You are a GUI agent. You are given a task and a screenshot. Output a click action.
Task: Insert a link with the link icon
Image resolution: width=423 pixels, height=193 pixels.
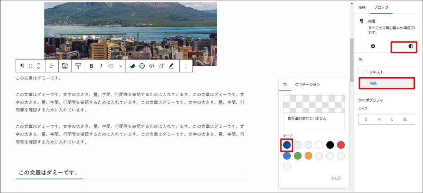click(111, 66)
